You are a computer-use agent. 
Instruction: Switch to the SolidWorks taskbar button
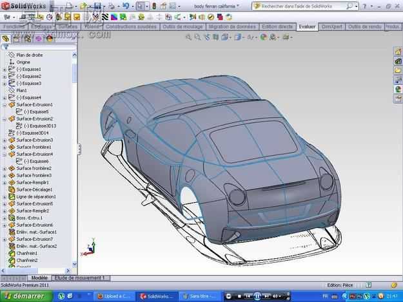157,296
